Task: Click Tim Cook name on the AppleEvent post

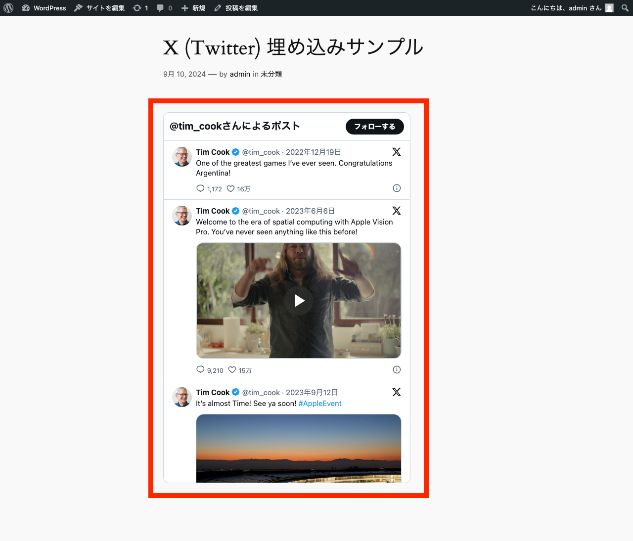Action: pos(213,393)
